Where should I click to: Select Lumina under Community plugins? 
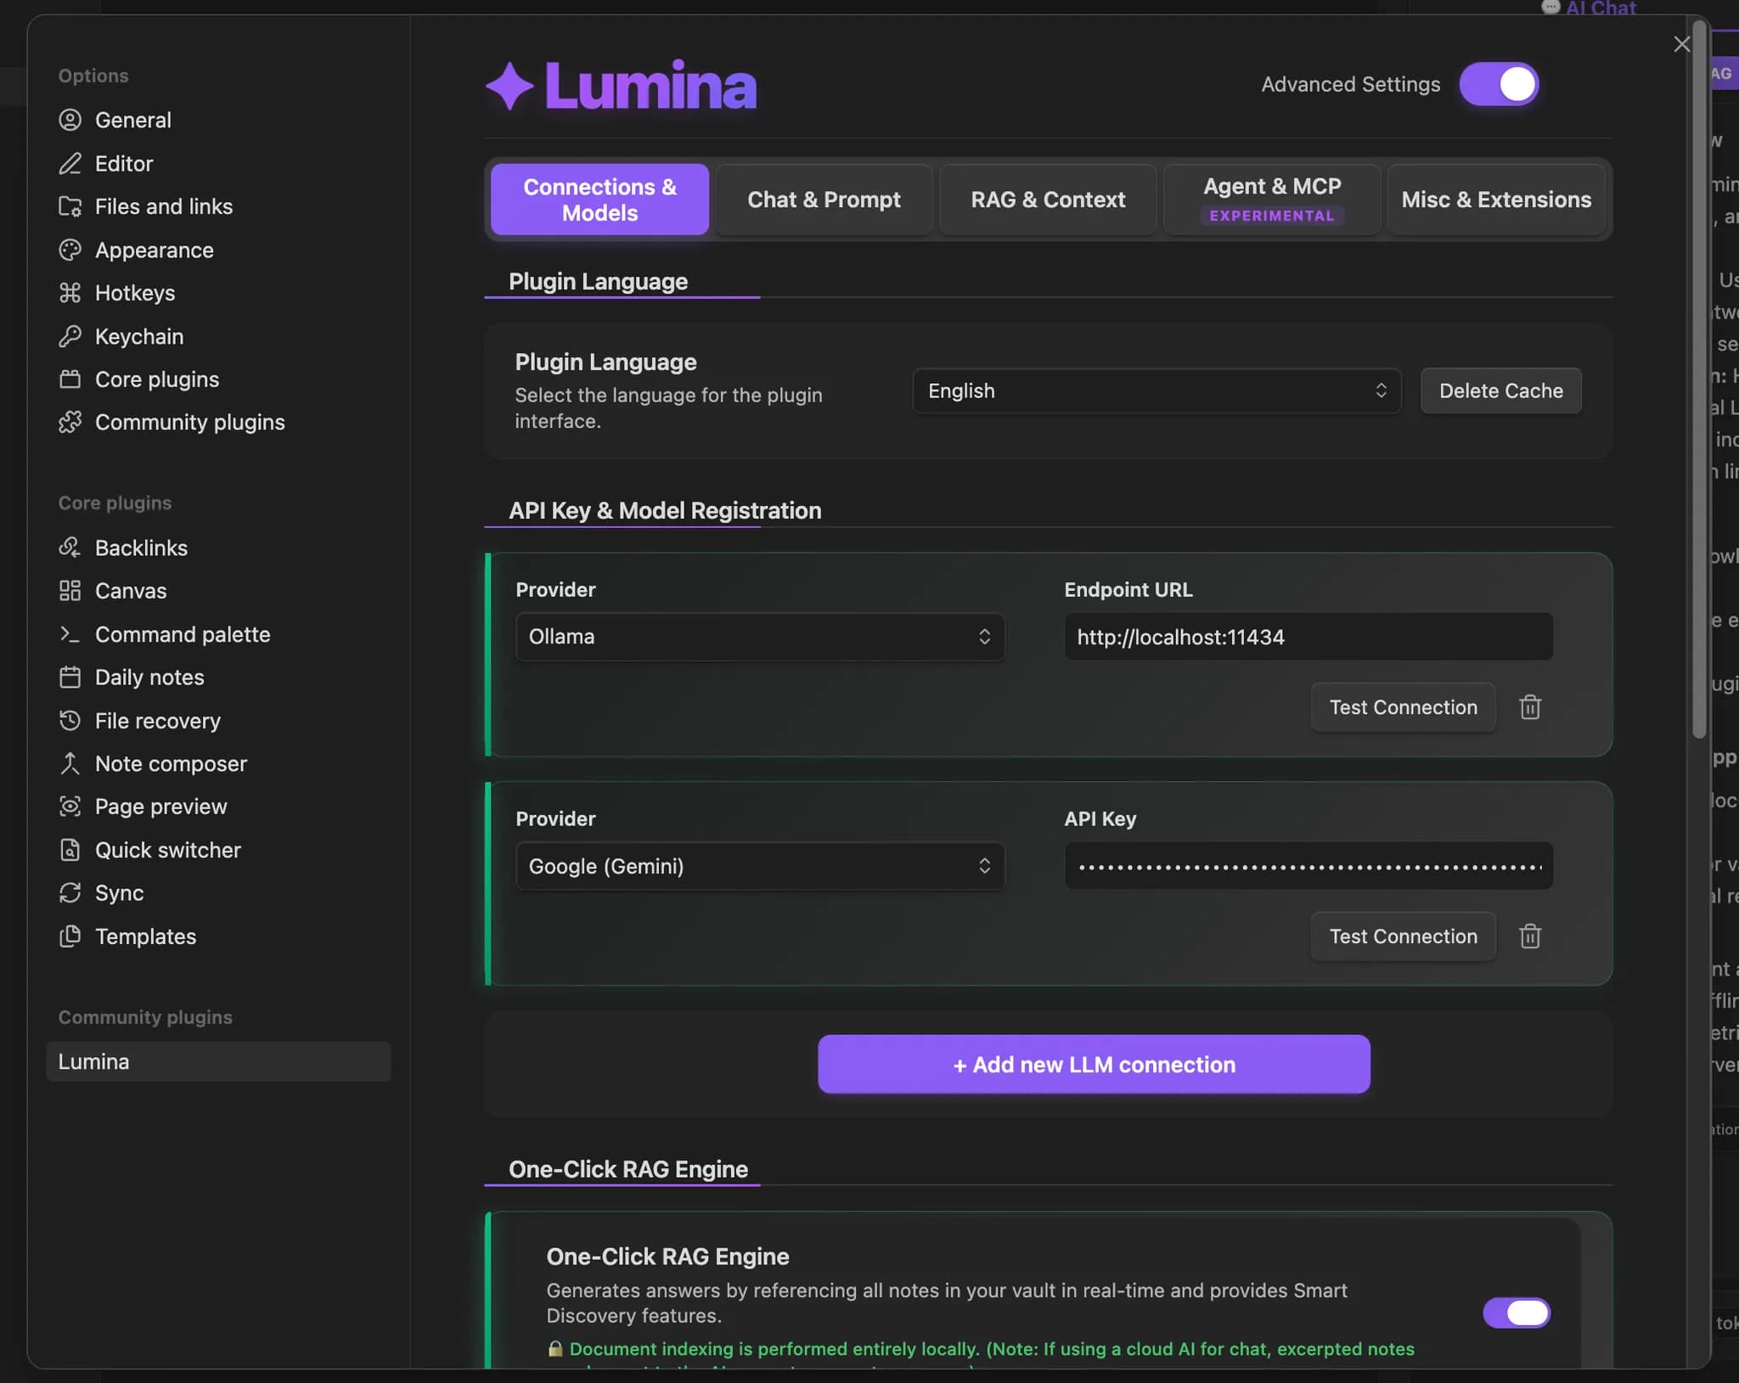point(218,1061)
